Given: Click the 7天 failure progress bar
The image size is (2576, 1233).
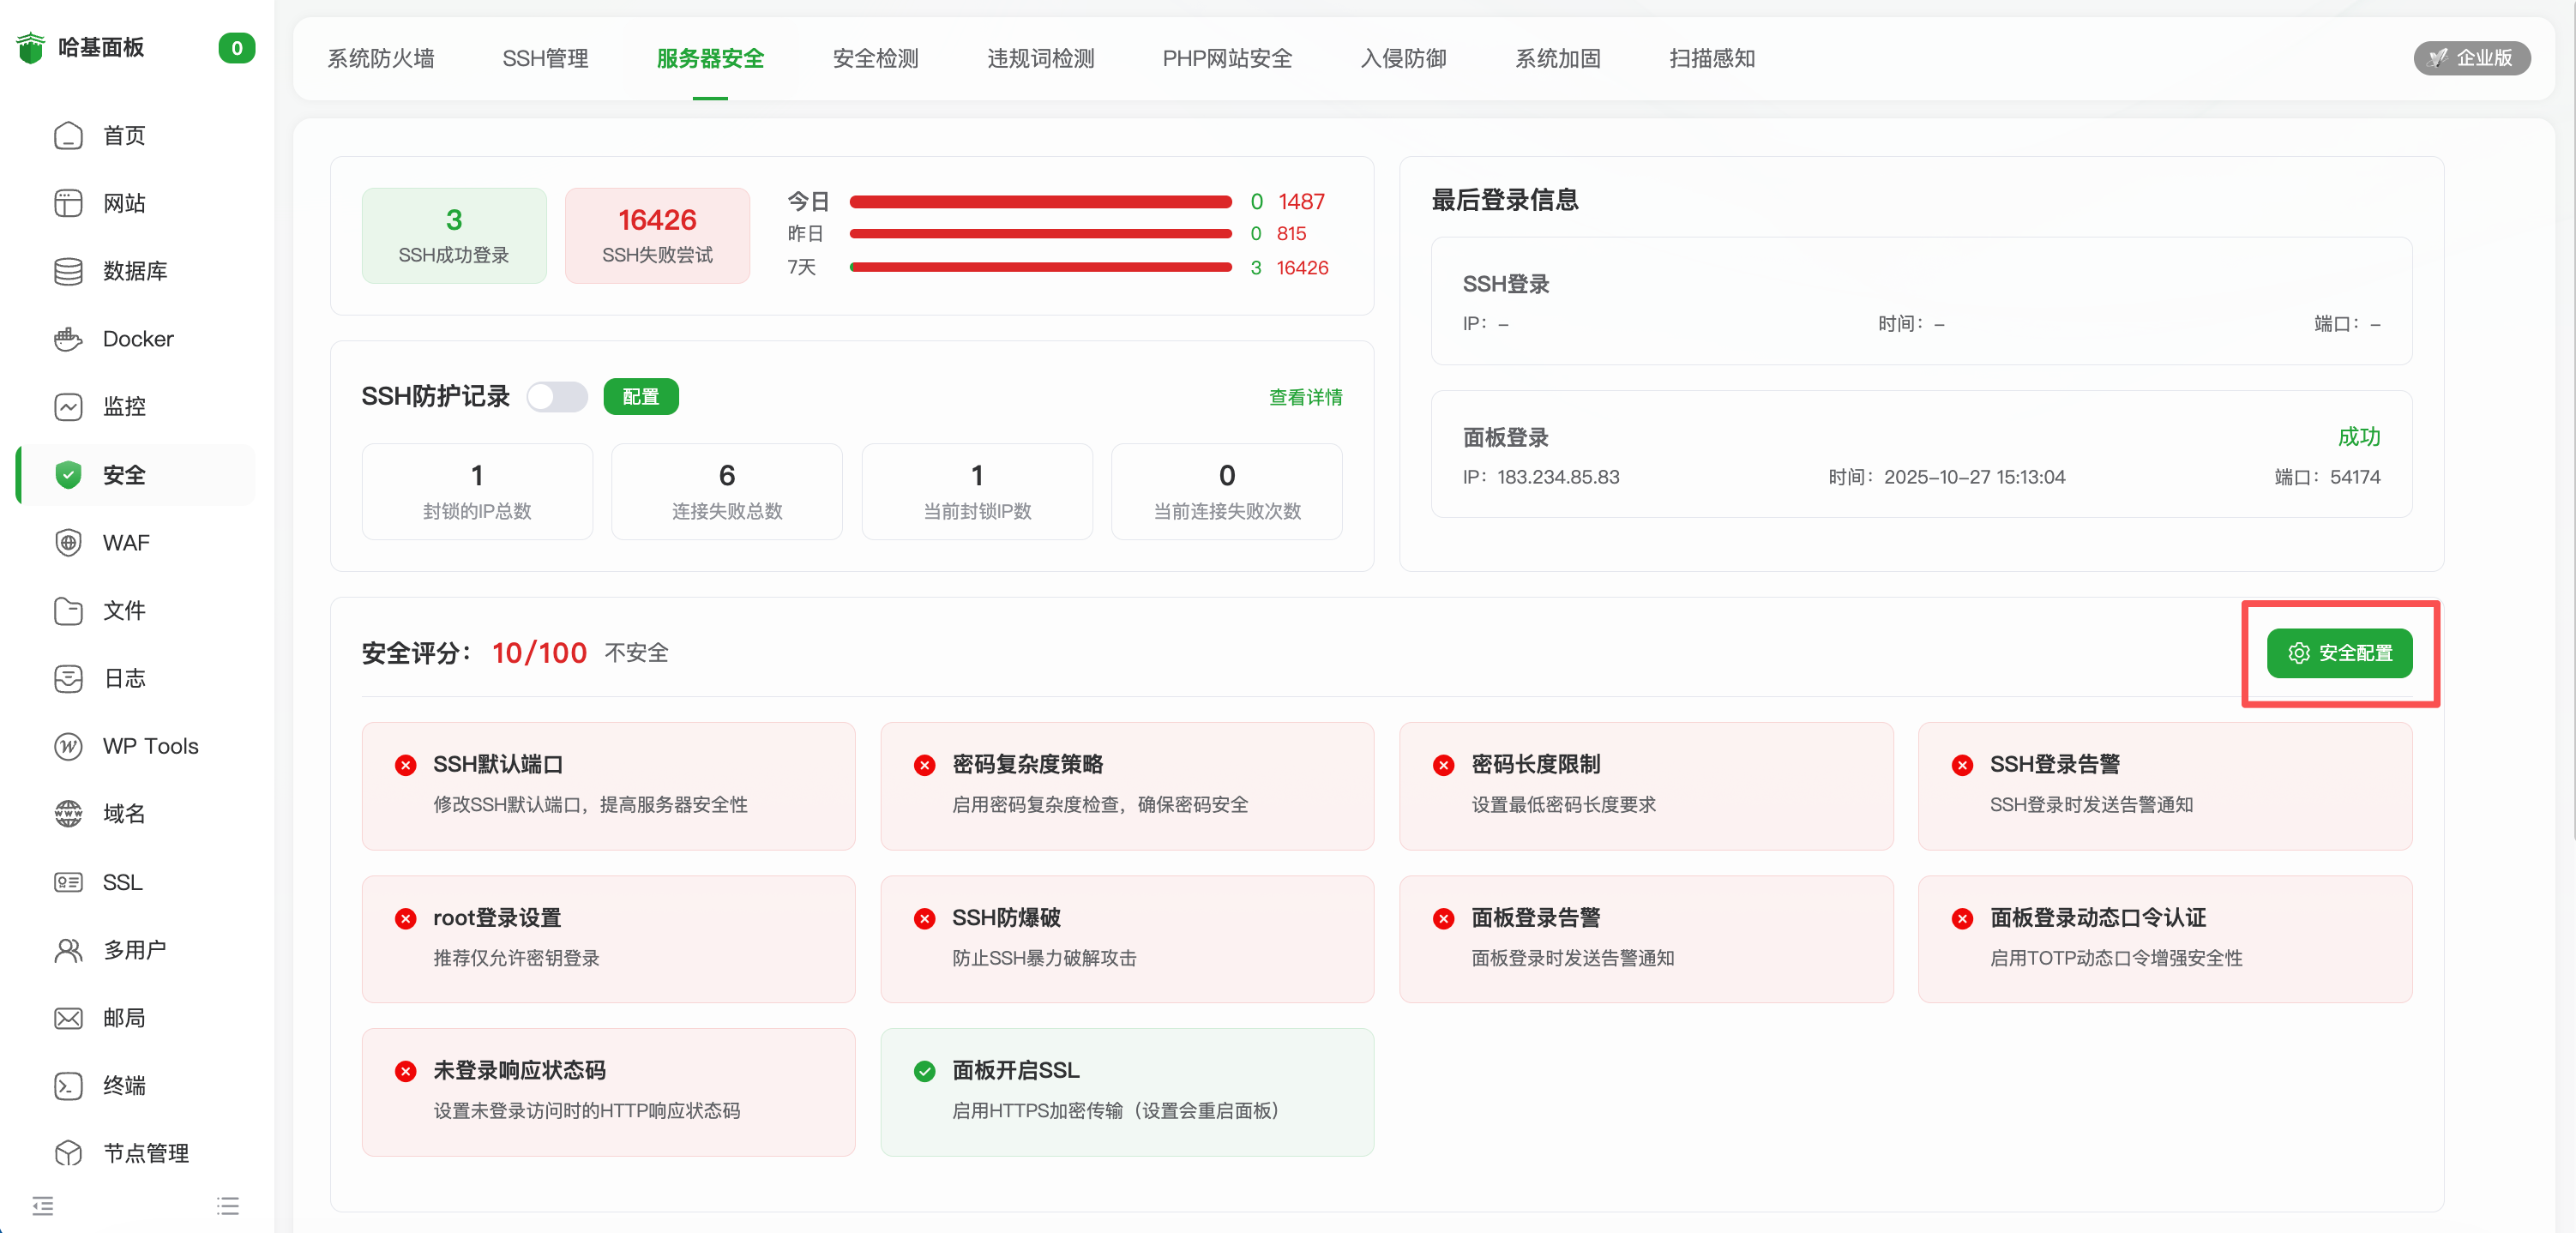Looking at the screenshot, I should click(1040, 267).
